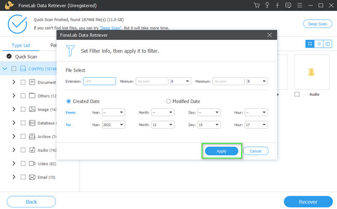Go Back to previous screen
The width and height of the screenshot is (337, 209).
(32, 202)
